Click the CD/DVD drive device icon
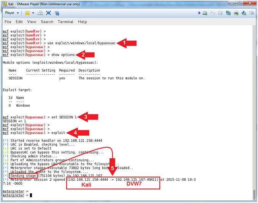The width and height of the screenshot is (258, 203). tap(213, 13)
